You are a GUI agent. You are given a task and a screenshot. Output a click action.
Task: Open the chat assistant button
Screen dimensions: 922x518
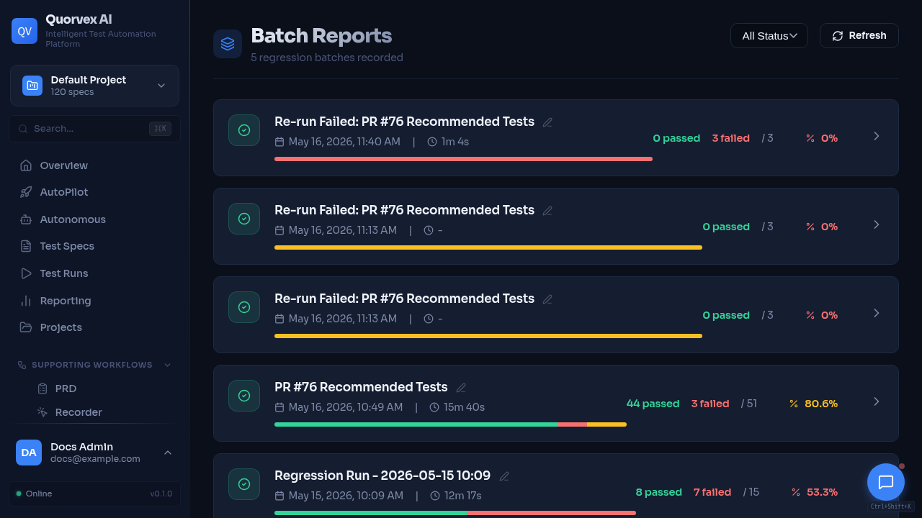coord(886,482)
